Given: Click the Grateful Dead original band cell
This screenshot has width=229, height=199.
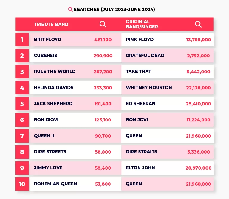Looking at the screenshot, I should pyautogui.click(x=145, y=56).
